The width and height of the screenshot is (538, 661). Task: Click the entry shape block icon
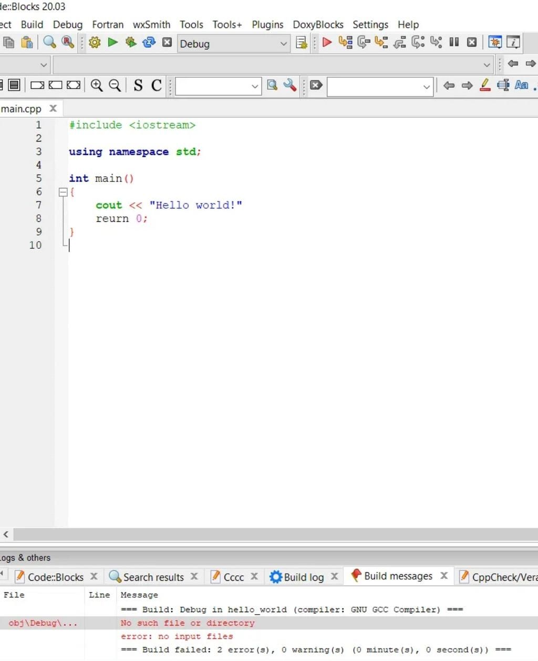37,85
